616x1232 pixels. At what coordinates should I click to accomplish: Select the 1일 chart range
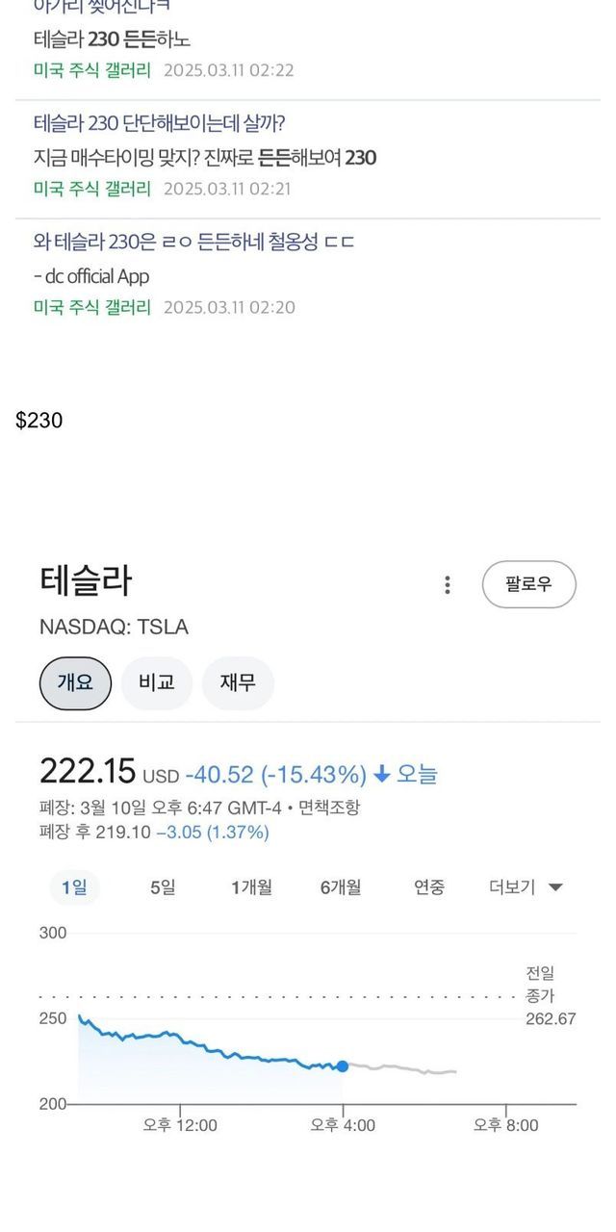[74, 887]
